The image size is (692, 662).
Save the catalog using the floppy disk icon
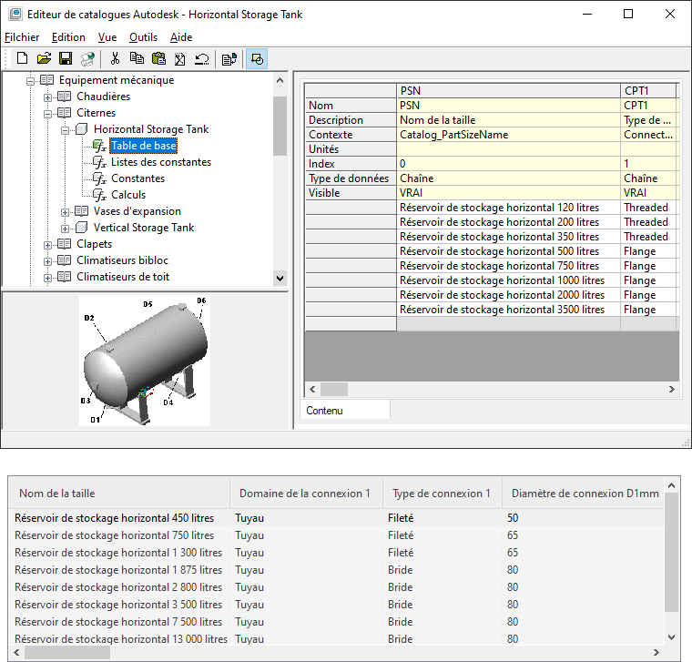click(x=66, y=58)
